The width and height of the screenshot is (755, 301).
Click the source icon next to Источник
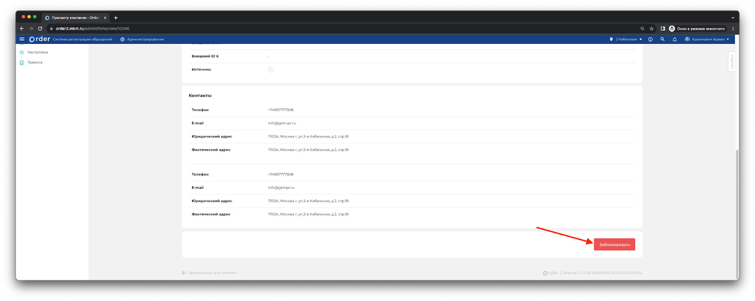[271, 69]
